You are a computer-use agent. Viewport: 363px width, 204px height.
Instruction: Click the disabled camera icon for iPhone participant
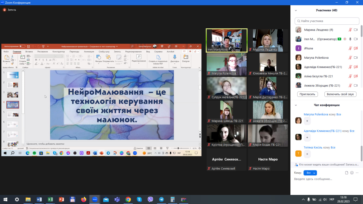click(356, 48)
